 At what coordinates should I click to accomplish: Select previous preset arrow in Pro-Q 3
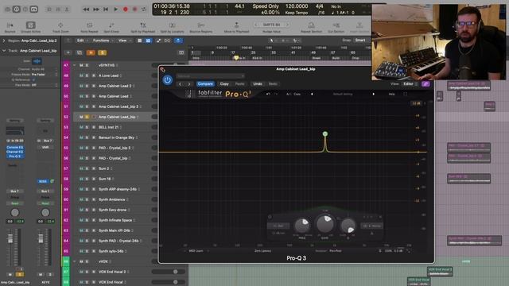[312, 94]
